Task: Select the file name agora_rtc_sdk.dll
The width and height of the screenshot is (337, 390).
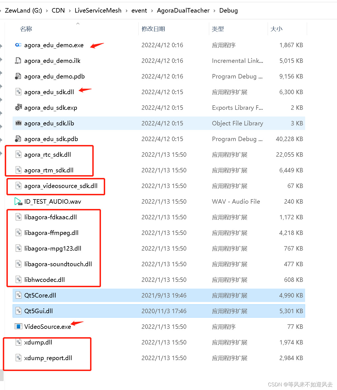Action: (48, 155)
